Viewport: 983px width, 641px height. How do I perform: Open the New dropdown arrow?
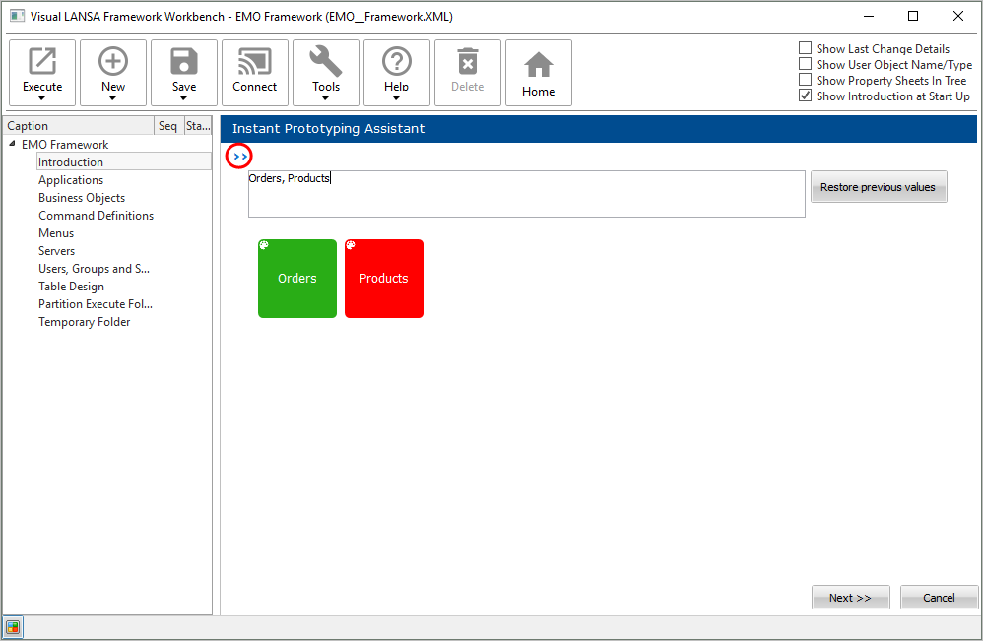[x=113, y=98]
